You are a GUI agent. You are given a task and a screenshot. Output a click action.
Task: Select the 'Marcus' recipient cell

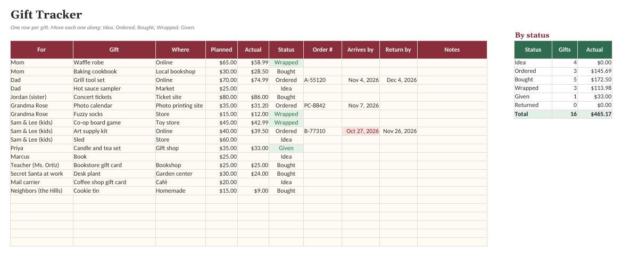tap(42, 157)
